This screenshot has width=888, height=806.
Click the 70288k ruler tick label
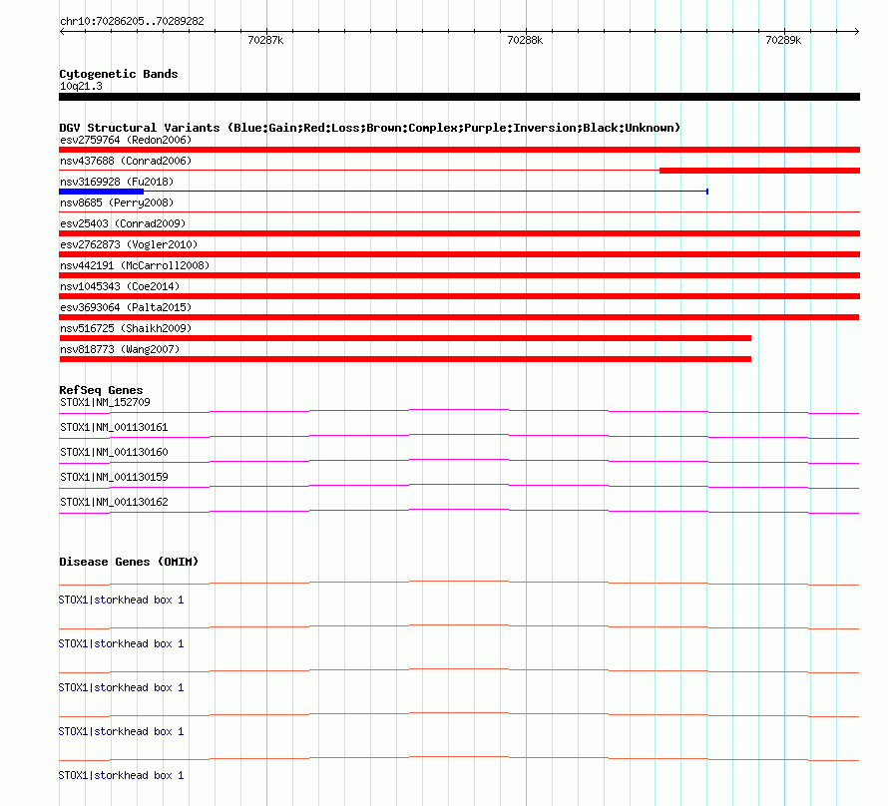point(525,40)
